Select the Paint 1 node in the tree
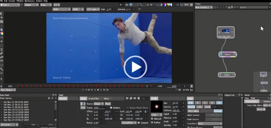The width and height of the screenshot is (271, 128). [x=227, y=54]
